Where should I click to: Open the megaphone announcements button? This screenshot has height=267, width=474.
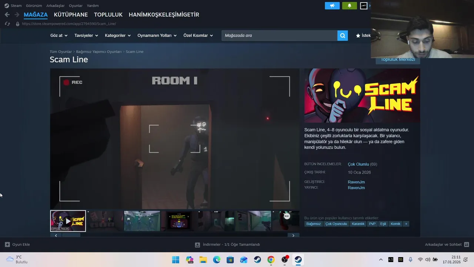click(332, 6)
